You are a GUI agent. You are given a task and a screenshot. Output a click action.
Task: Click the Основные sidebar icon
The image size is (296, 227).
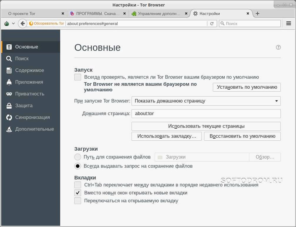(9, 47)
